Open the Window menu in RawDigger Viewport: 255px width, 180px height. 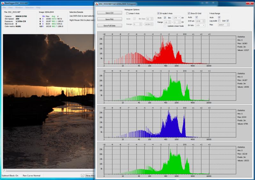(x=19, y=8)
